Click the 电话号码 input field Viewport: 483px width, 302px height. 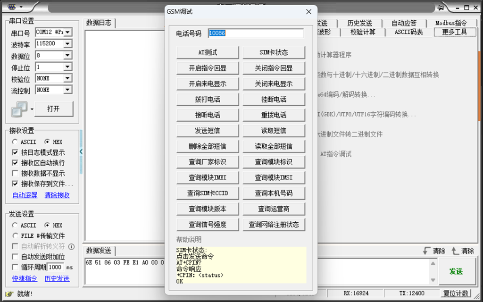pos(256,34)
